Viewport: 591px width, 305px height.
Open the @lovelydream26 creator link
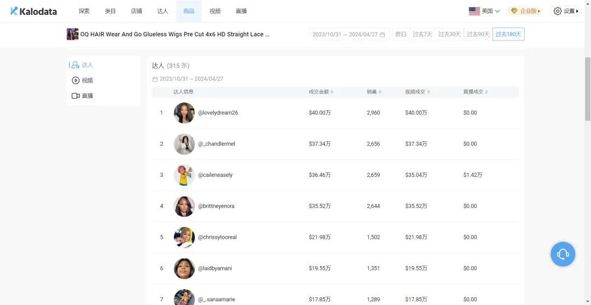(x=218, y=113)
